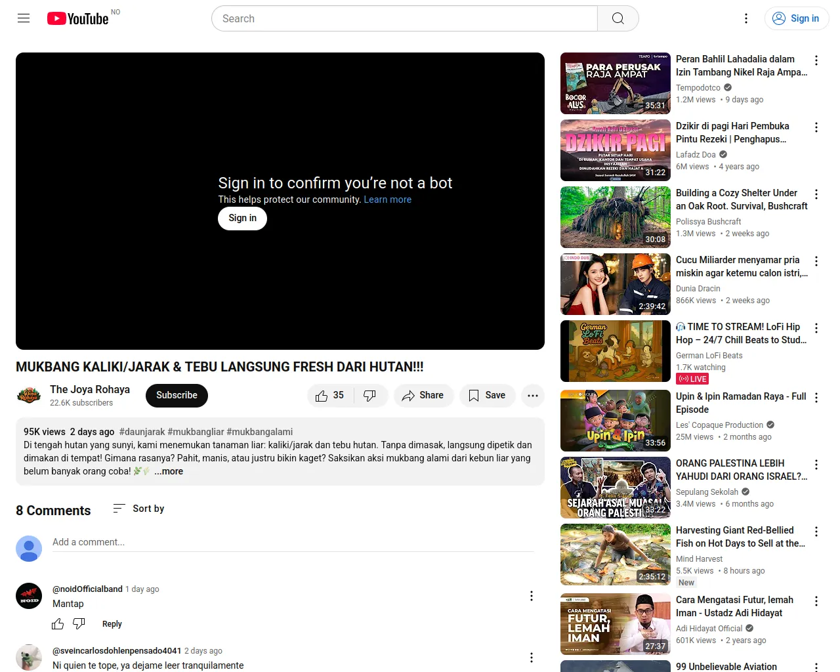Like the video with thumbs-up
840x672 pixels.
tap(330, 395)
